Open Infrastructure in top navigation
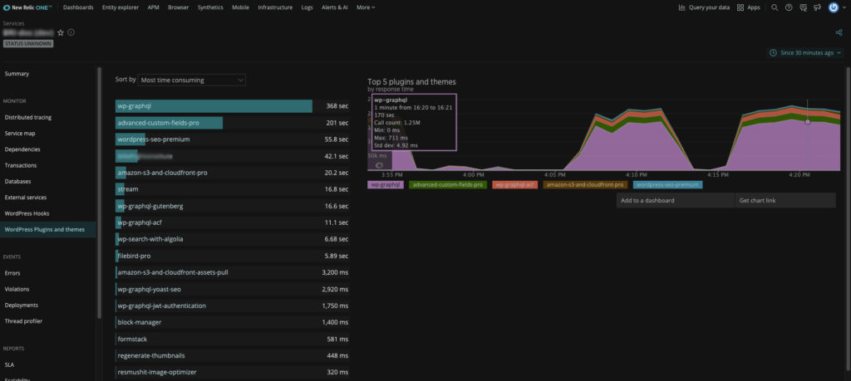The image size is (851, 381). pyautogui.click(x=275, y=7)
